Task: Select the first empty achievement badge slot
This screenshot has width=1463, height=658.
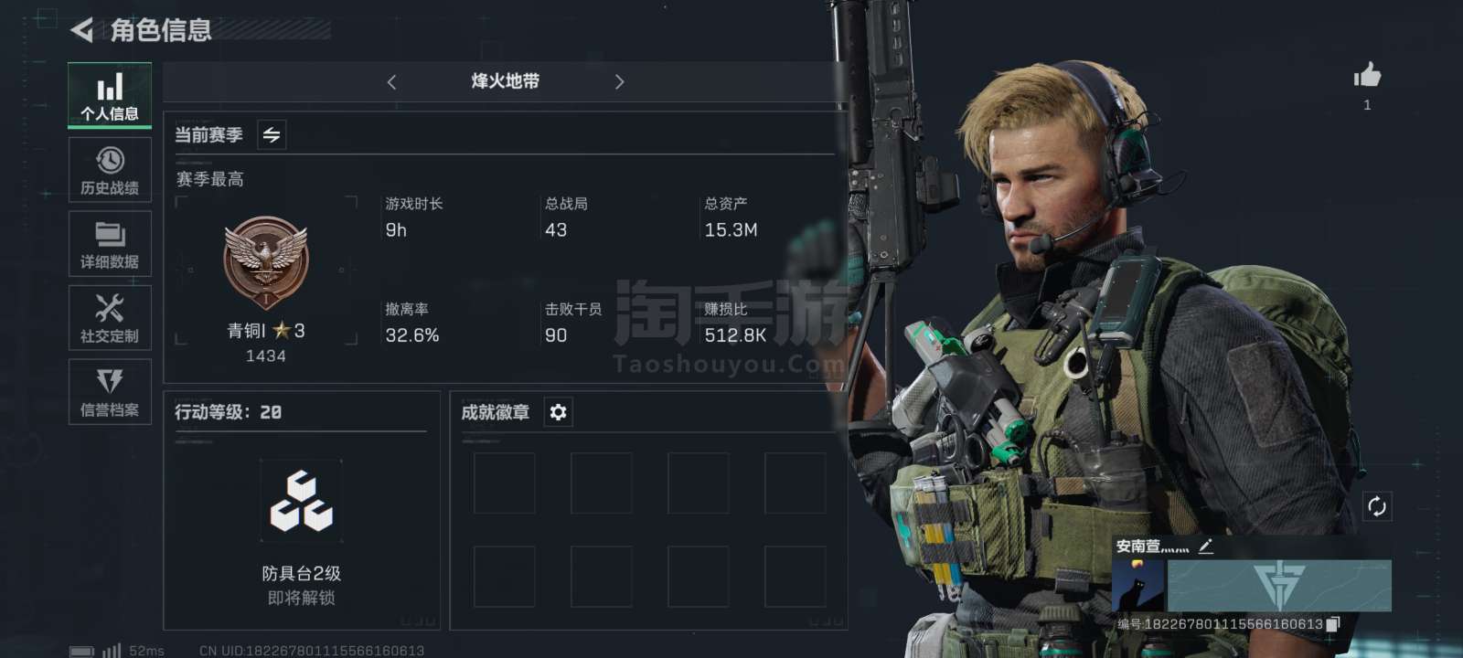Action: point(504,483)
